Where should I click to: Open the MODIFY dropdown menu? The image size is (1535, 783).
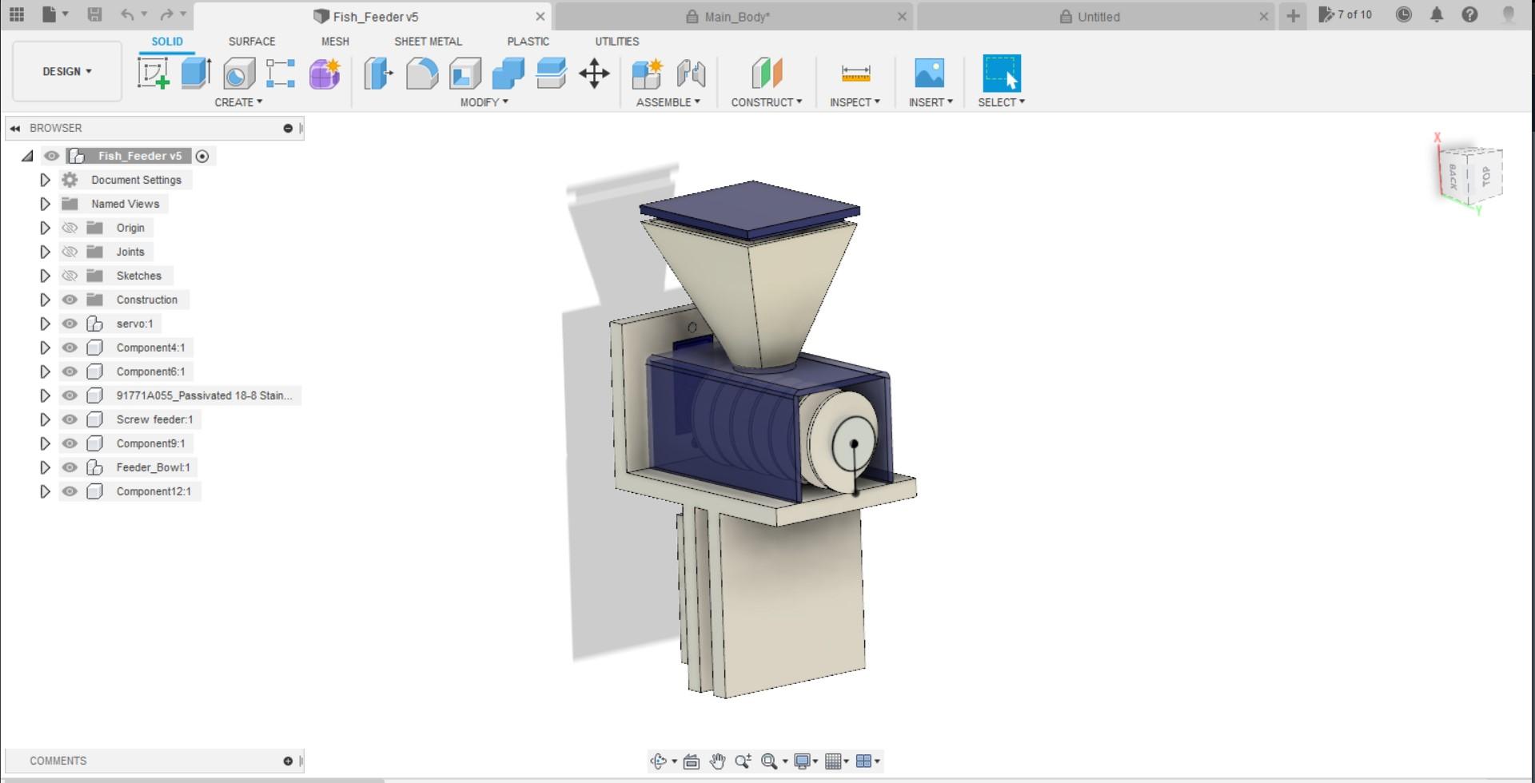(x=484, y=102)
